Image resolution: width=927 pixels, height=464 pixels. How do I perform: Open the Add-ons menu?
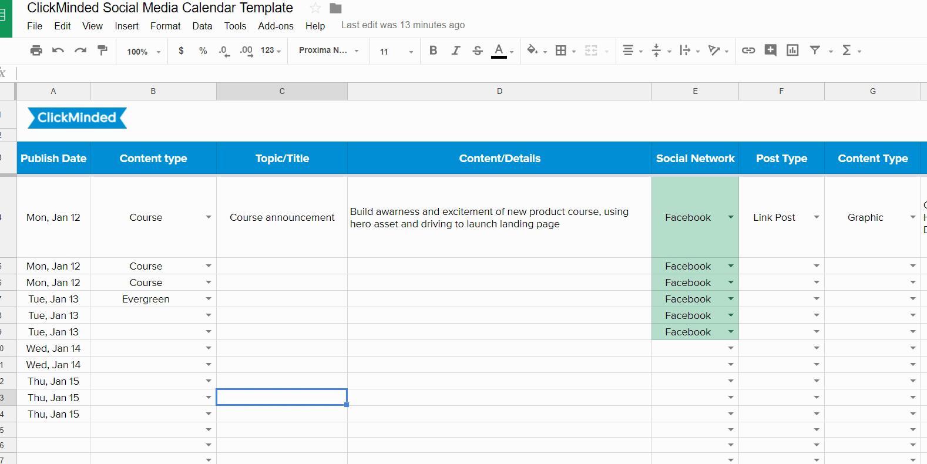(276, 26)
